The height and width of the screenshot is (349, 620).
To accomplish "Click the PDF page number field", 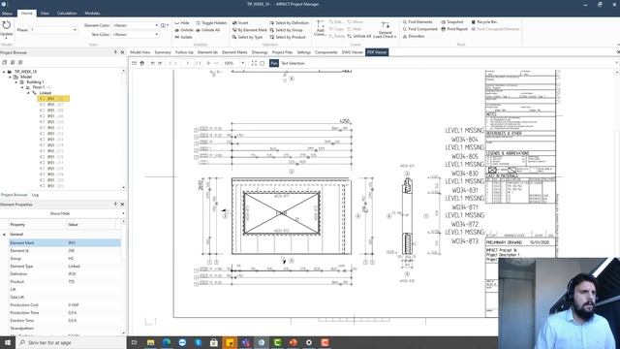I will [187, 63].
